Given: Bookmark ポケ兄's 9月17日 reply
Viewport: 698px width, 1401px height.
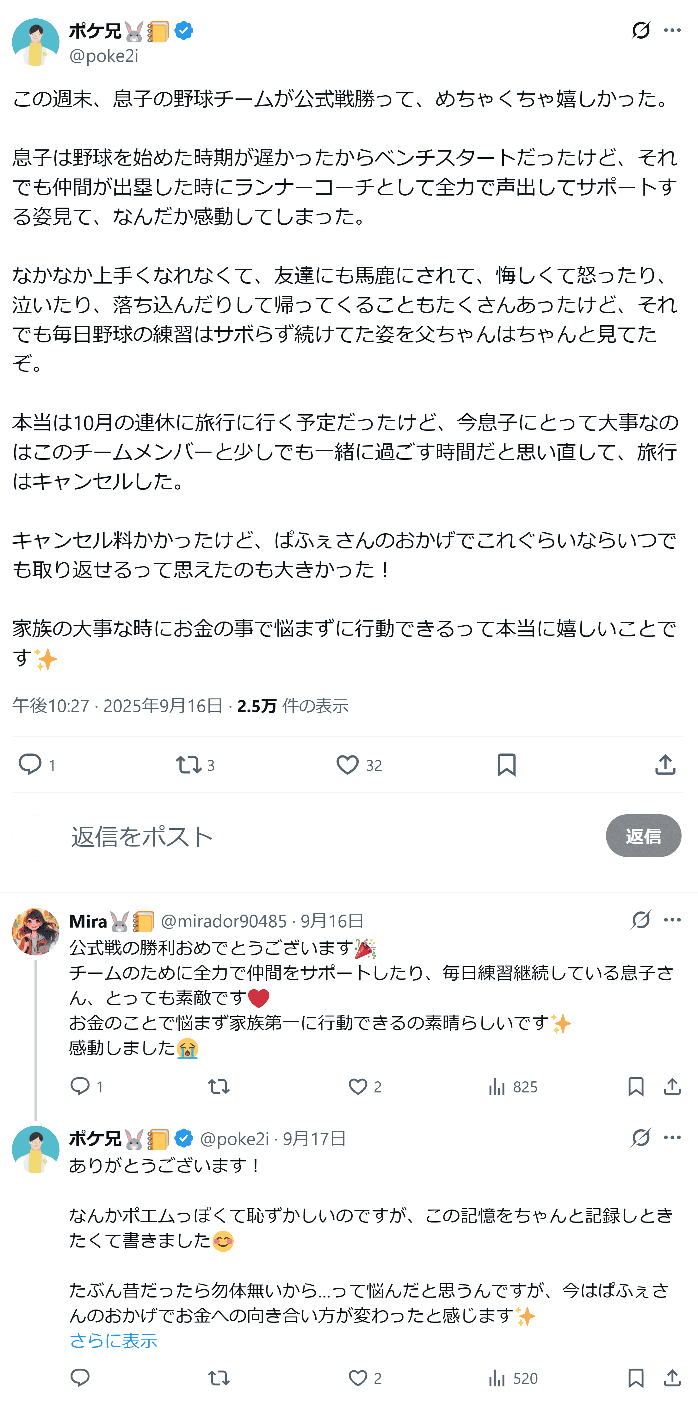Looking at the screenshot, I should pos(635,1378).
